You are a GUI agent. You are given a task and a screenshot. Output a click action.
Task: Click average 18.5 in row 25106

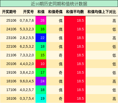point(80,20)
